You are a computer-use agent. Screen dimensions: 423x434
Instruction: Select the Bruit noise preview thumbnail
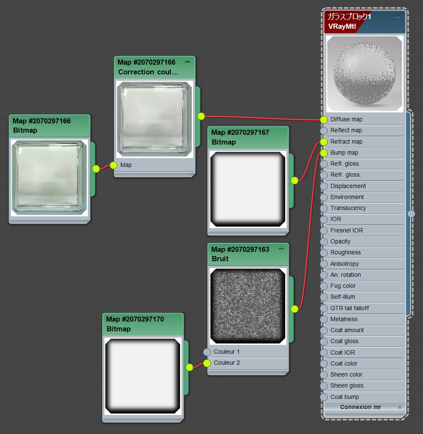click(248, 306)
